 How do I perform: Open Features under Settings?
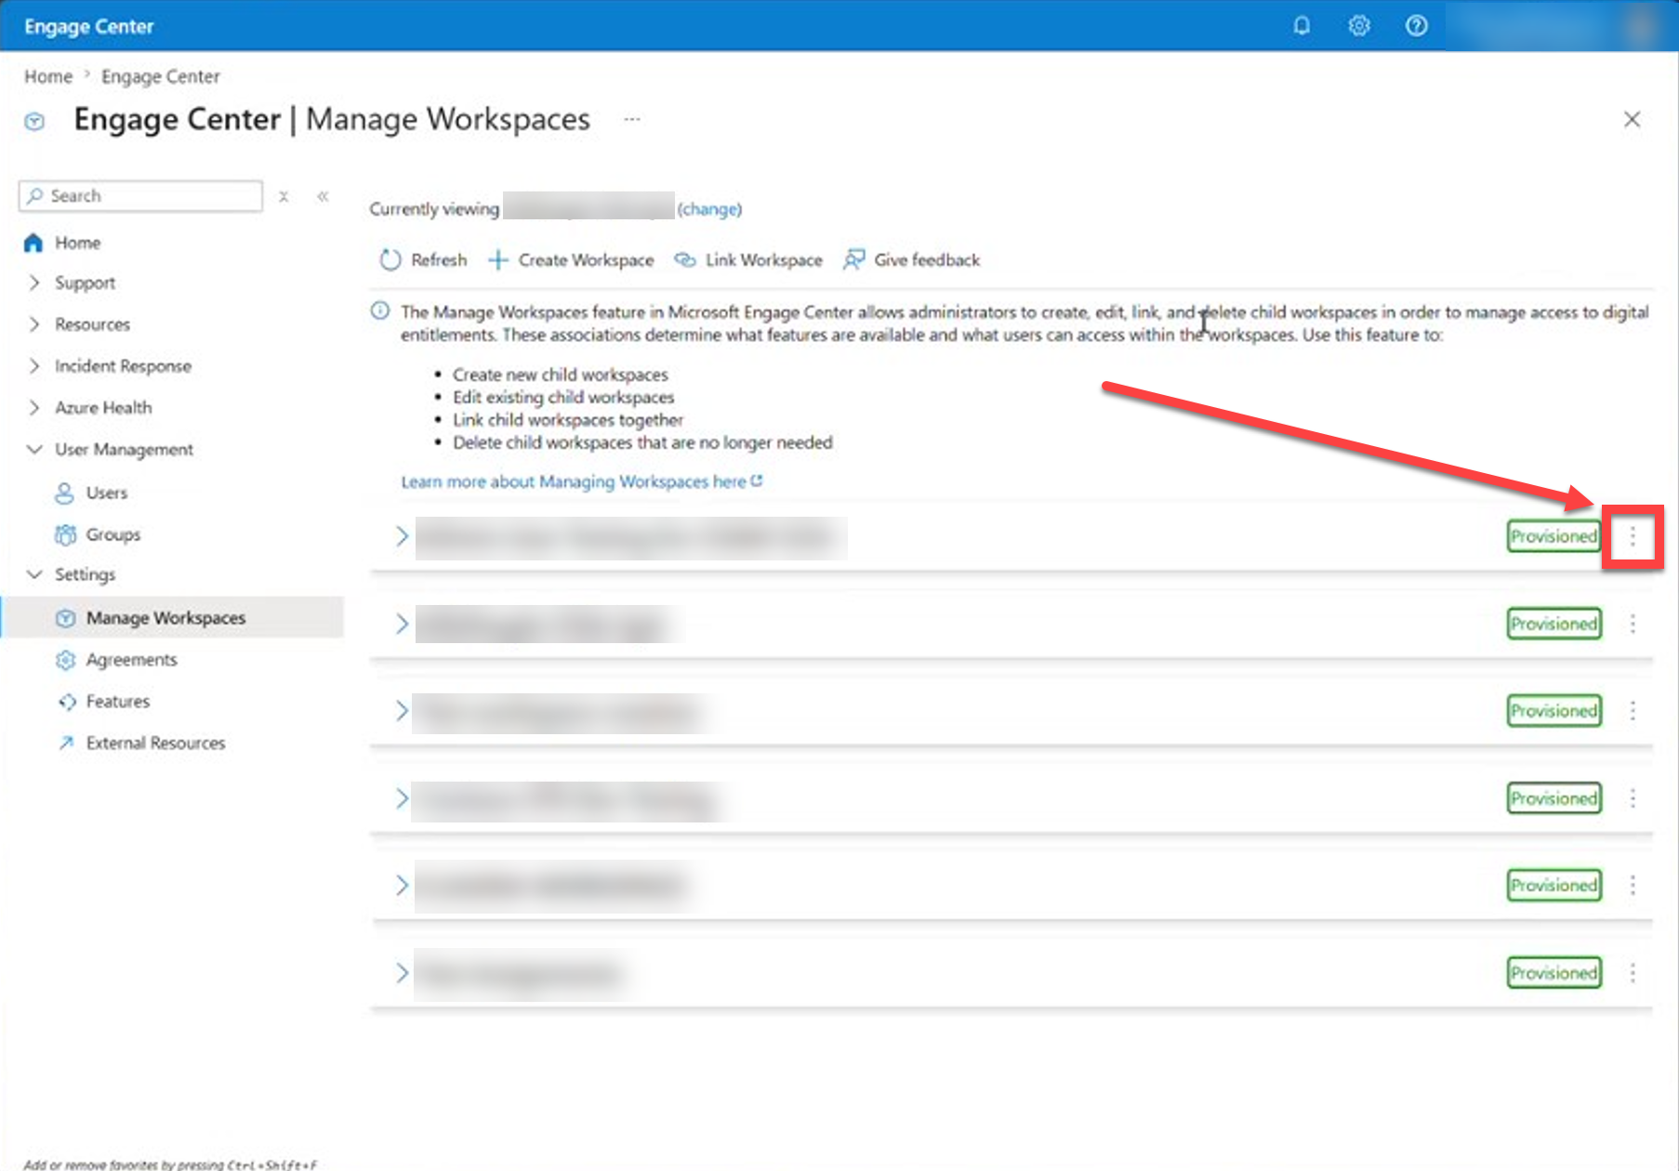click(x=118, y=702)
